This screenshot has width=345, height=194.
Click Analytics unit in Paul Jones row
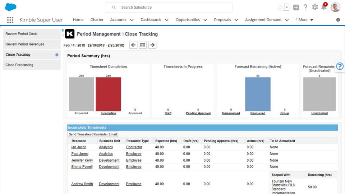tap(106, 154)
